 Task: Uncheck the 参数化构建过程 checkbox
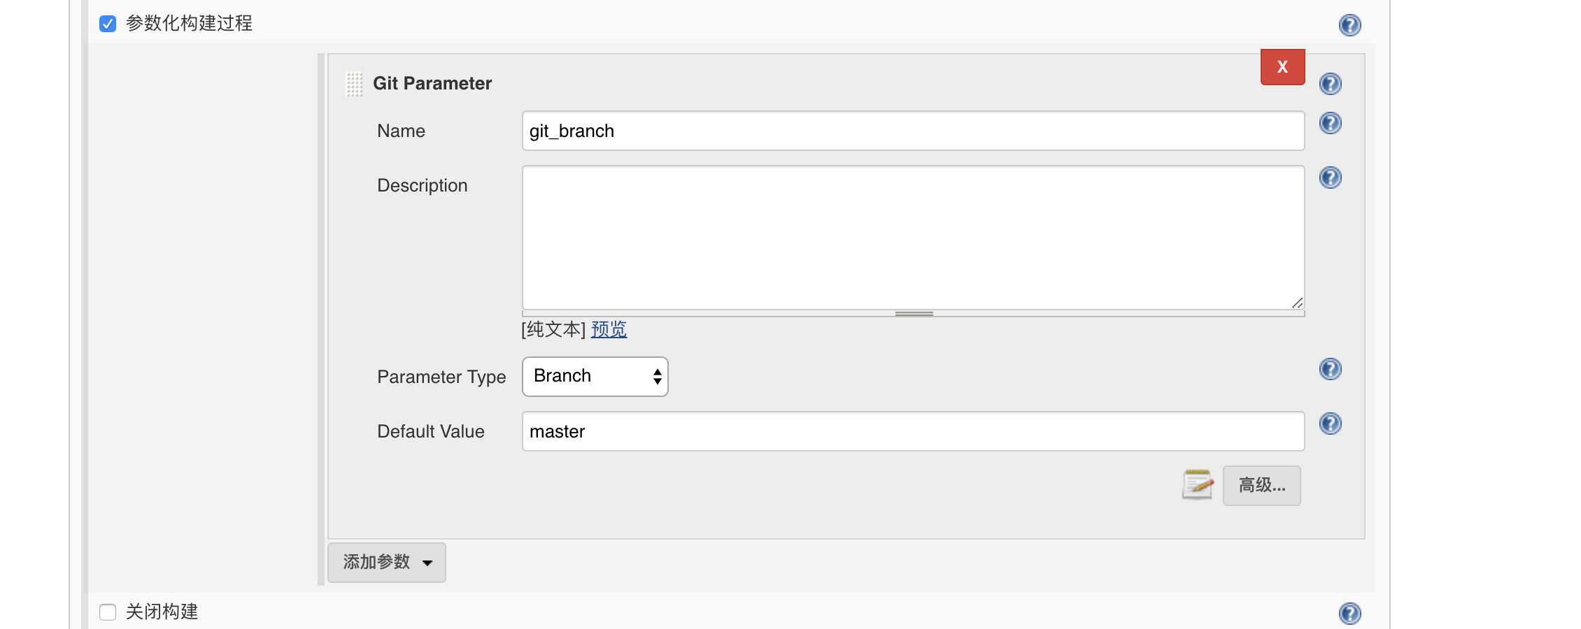click(x=107, y=23)
